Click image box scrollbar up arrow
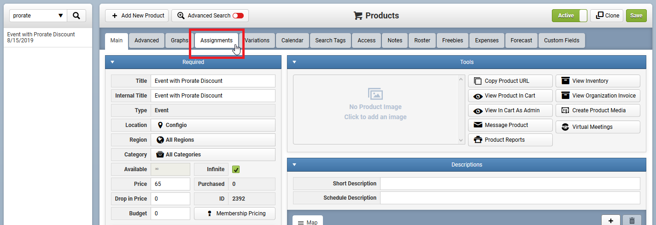This screenshot has width=656, height=225. (x=461, y=79)
